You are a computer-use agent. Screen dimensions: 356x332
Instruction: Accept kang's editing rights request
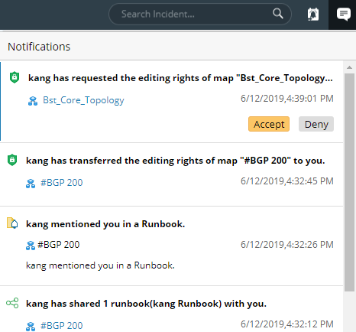click(269, 124)
